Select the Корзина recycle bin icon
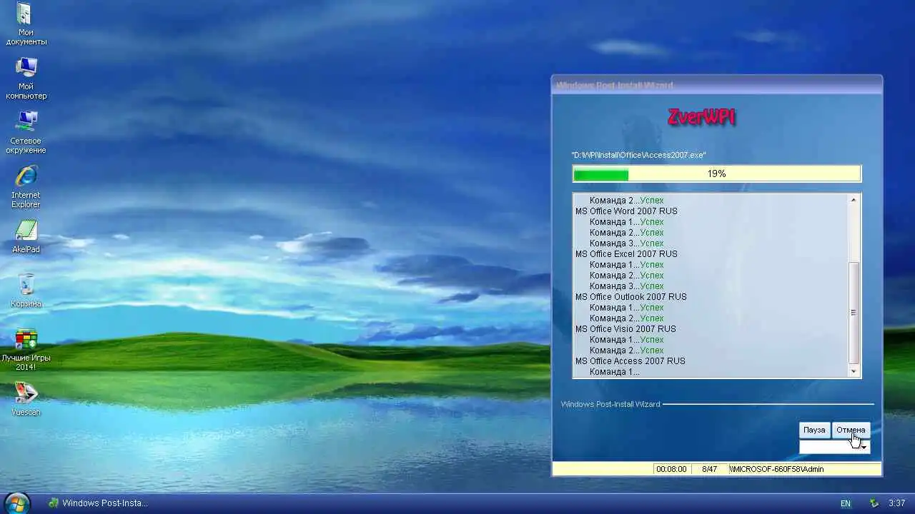The width and height of the screenshot is (915, 514). (26, 291)
